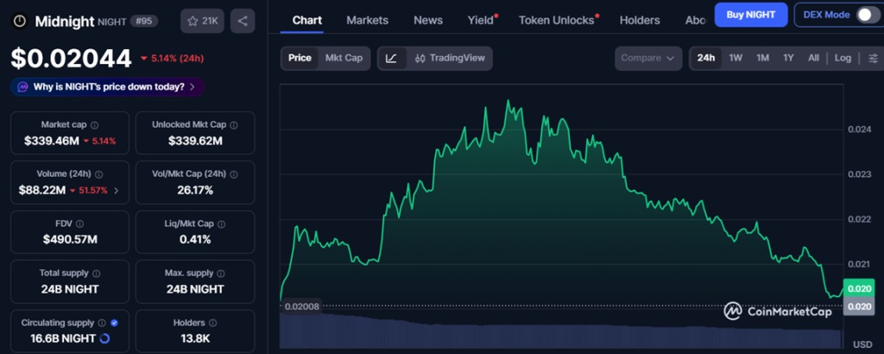Open the AI price explanation icon
Image resolution: width=884 pixels, height=354 pixels.
click(x=22, y=87)
